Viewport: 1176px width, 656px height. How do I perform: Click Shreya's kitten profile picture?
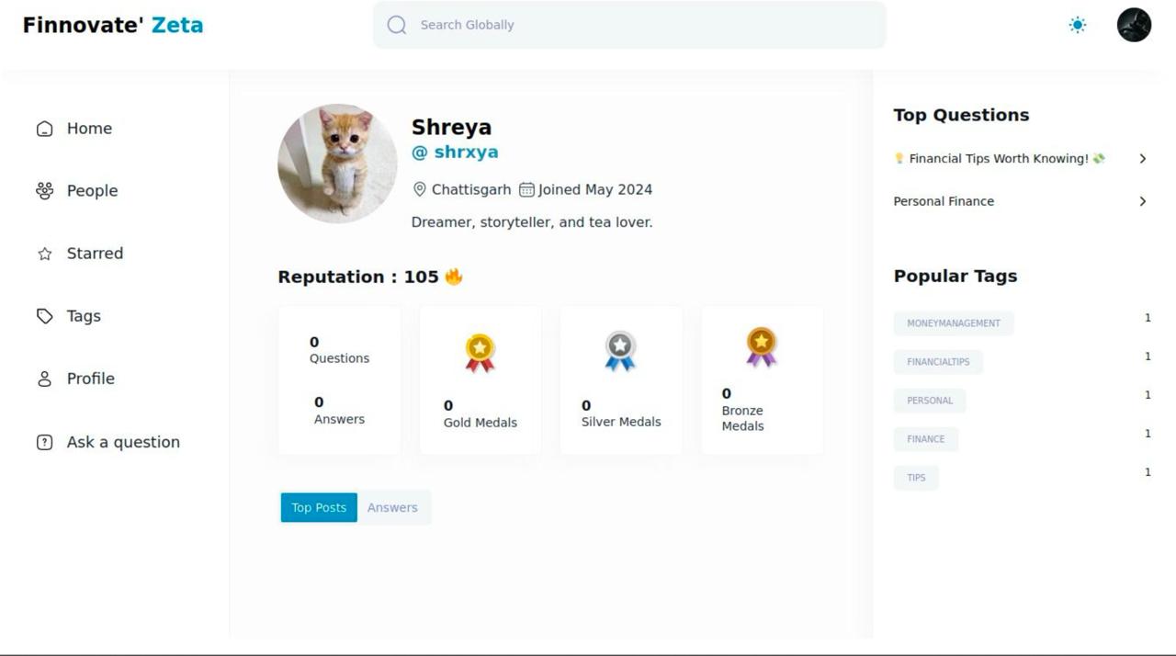click(x=337, y=164)
